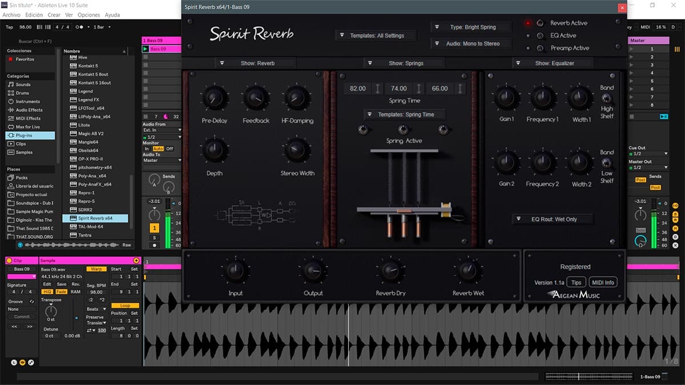Open Audio Effects browser category

pos(29,110)
